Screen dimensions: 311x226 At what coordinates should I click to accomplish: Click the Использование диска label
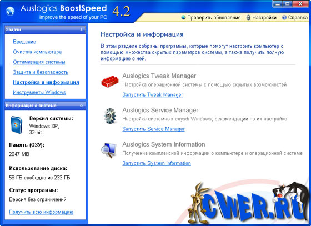click(x=38, y=168)
